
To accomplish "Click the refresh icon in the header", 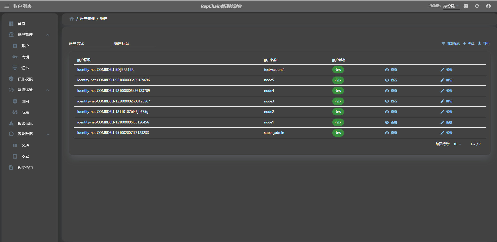I will (x=477, y=6).
